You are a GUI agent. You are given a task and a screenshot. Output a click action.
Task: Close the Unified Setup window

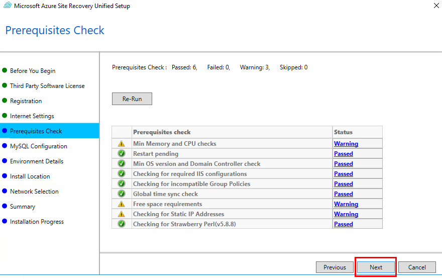pos(436,6)
